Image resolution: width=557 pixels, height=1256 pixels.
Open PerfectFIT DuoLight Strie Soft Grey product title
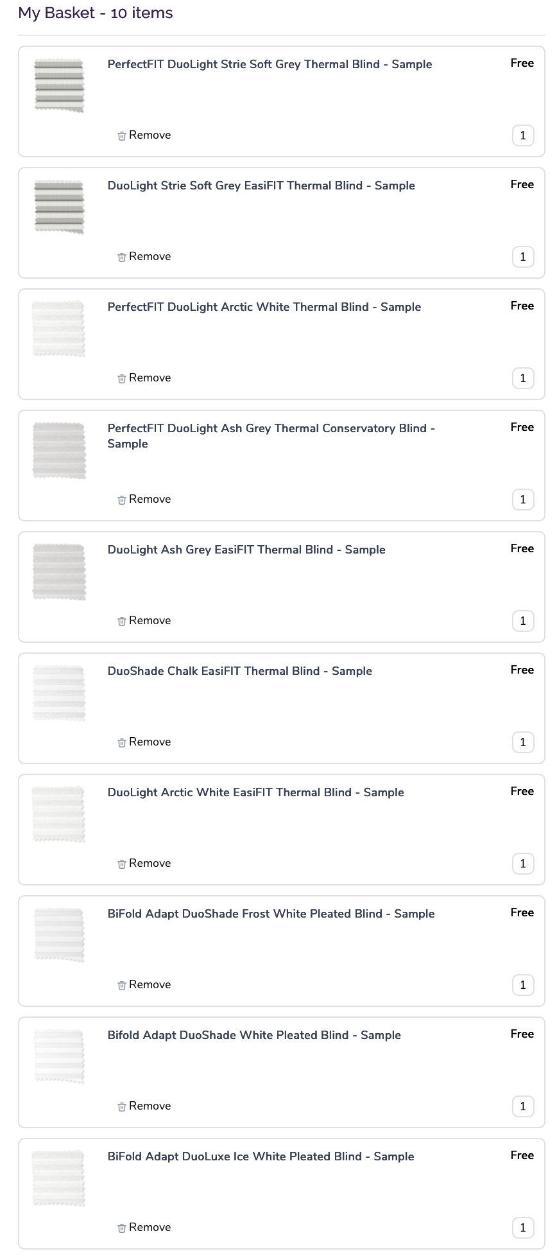click(270, 64)
